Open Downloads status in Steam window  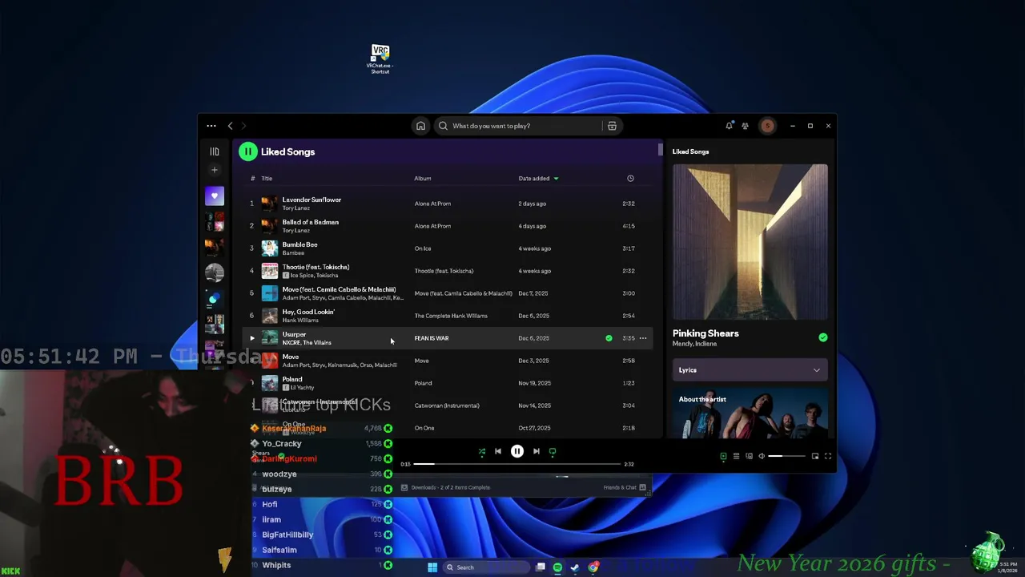pyautogui.click(x=445, y=487)
